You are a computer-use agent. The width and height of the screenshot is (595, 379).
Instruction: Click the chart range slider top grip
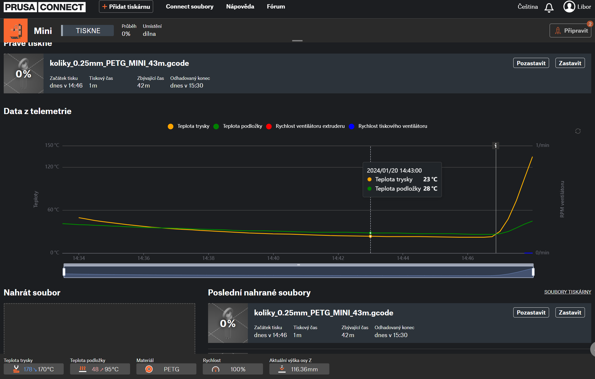click(x=299, y=265)
